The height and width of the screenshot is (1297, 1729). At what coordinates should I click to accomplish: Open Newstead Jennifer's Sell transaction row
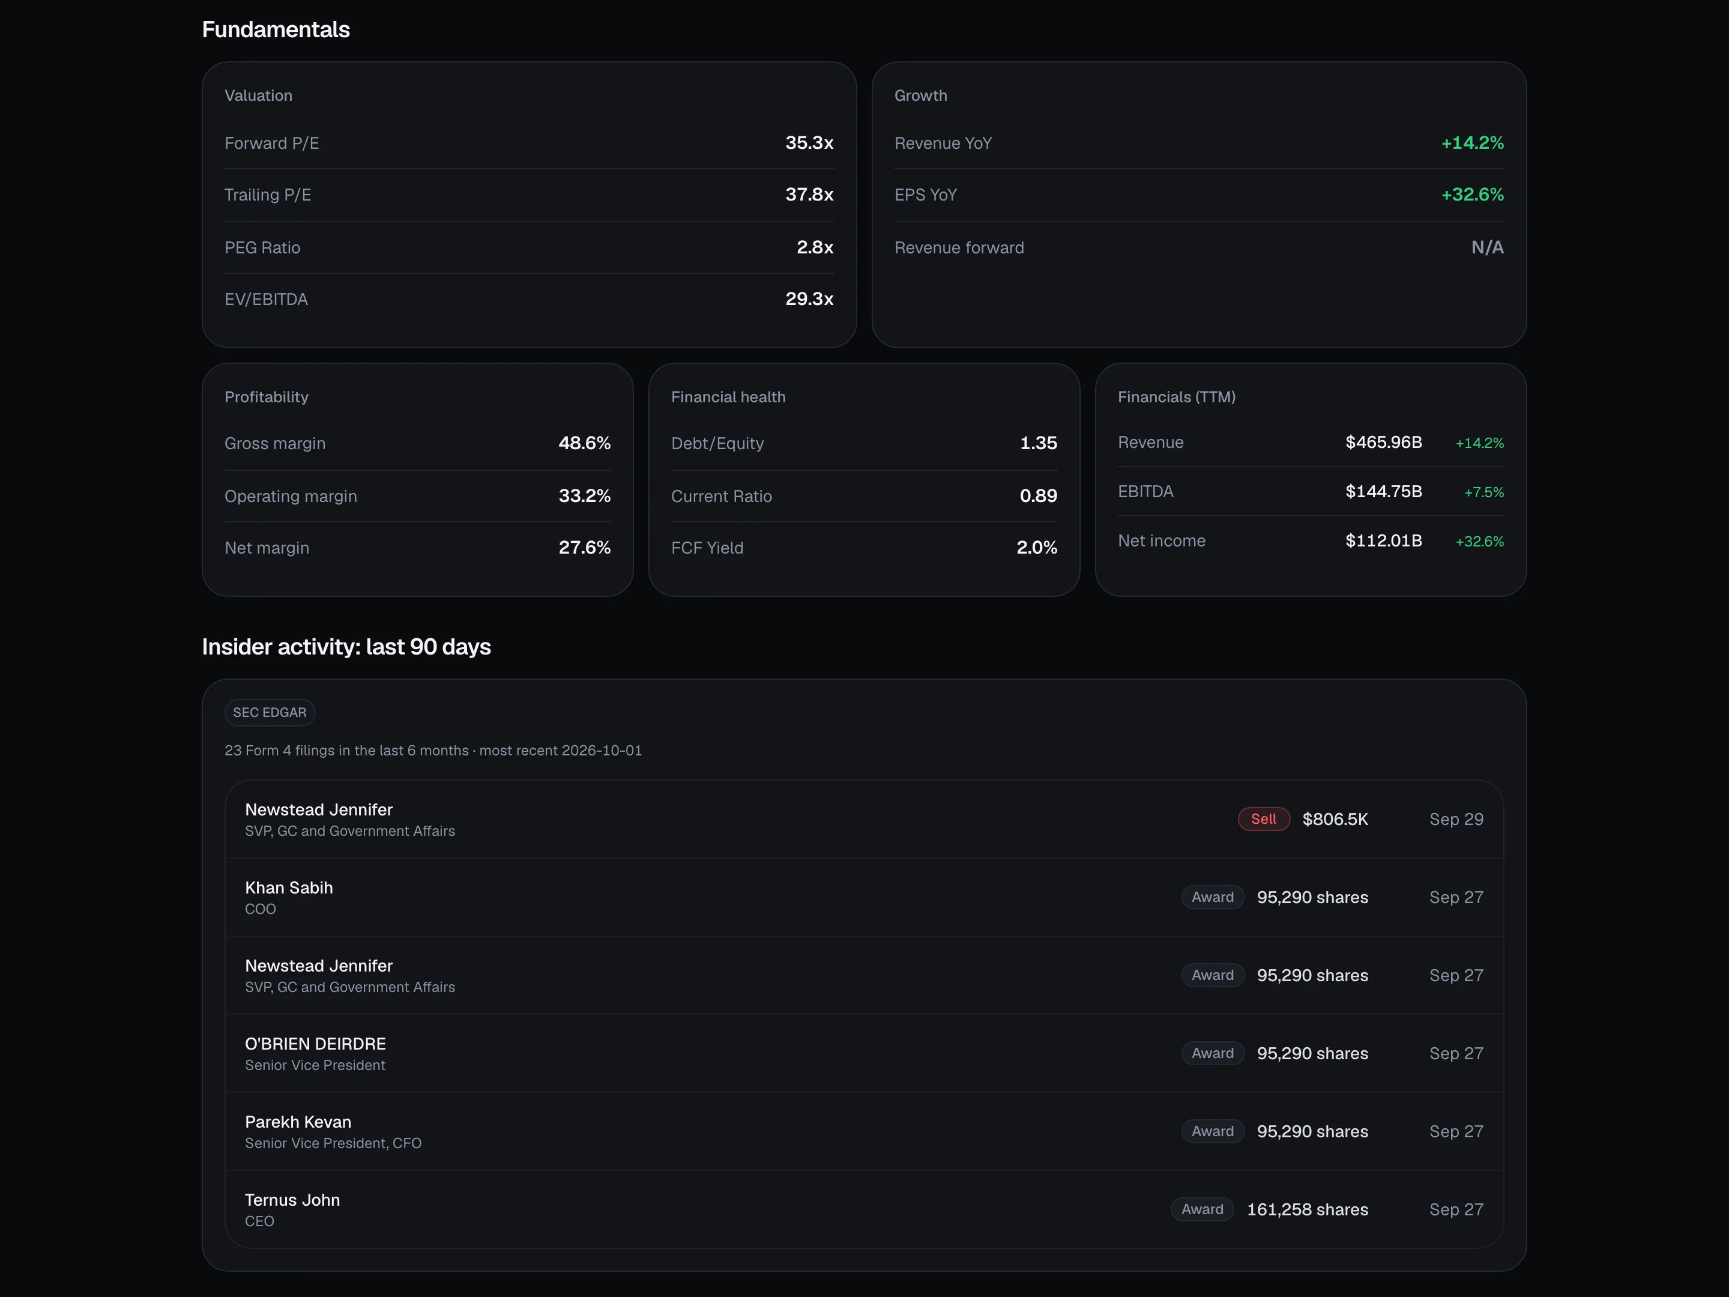(864, 819)
